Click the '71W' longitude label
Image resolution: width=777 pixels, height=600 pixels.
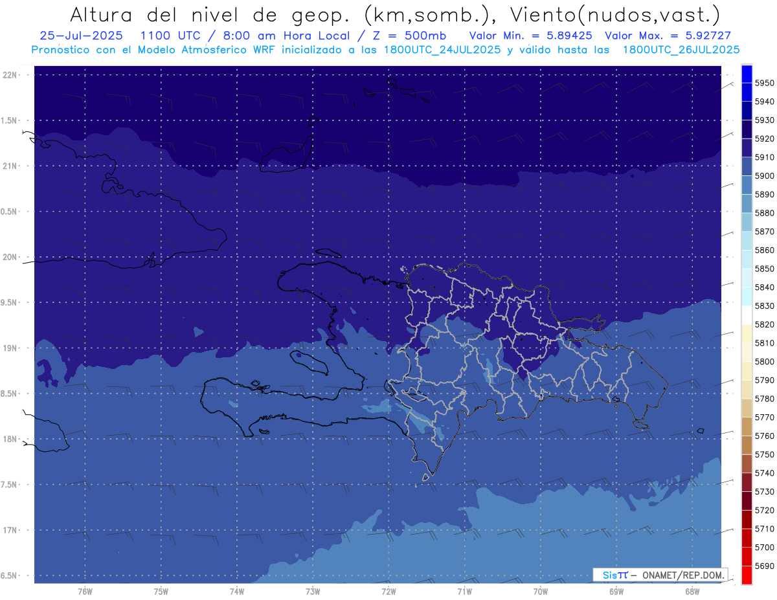[464, 592]
